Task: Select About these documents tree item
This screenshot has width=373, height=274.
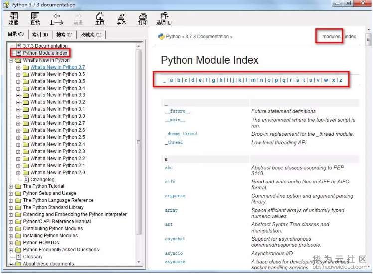Action: pyautogui.click(x=48, y=264)
